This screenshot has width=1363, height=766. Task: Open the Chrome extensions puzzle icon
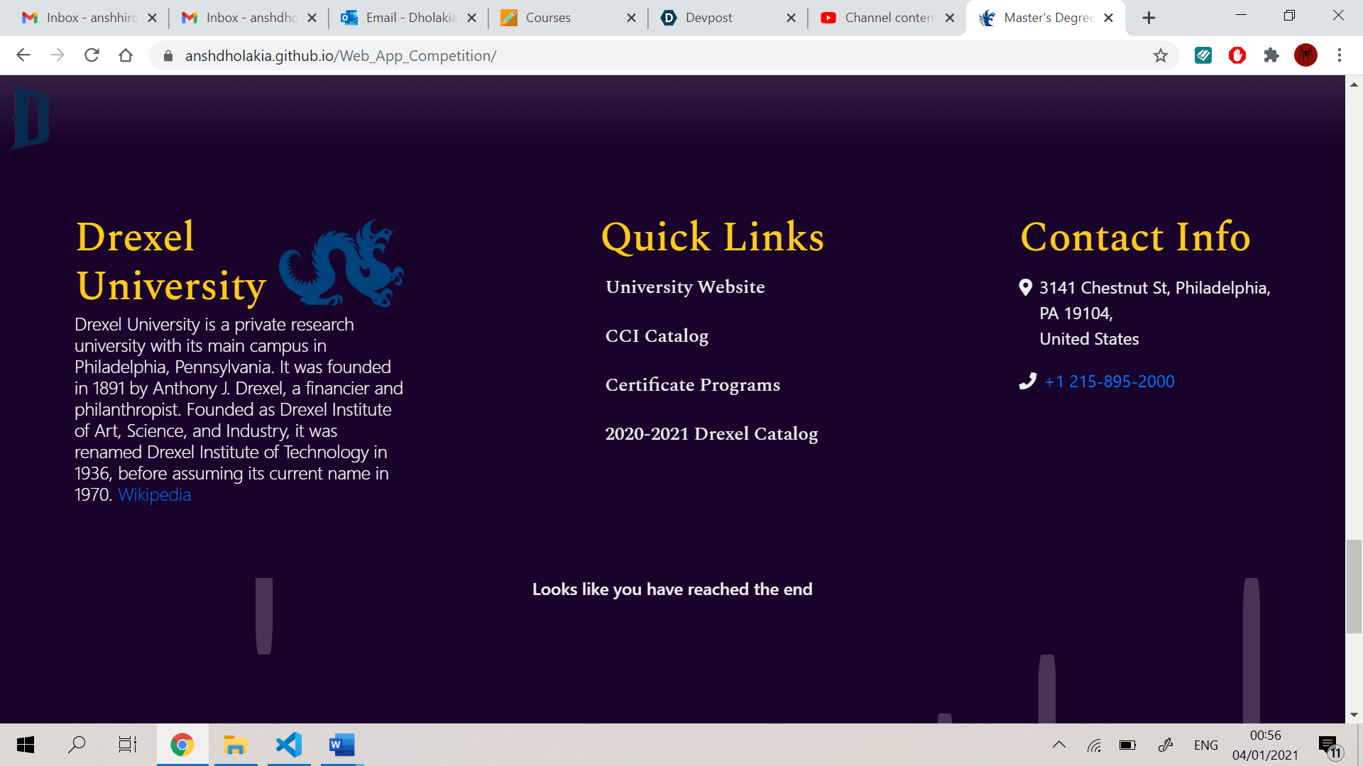click(x=1271, y=55)
